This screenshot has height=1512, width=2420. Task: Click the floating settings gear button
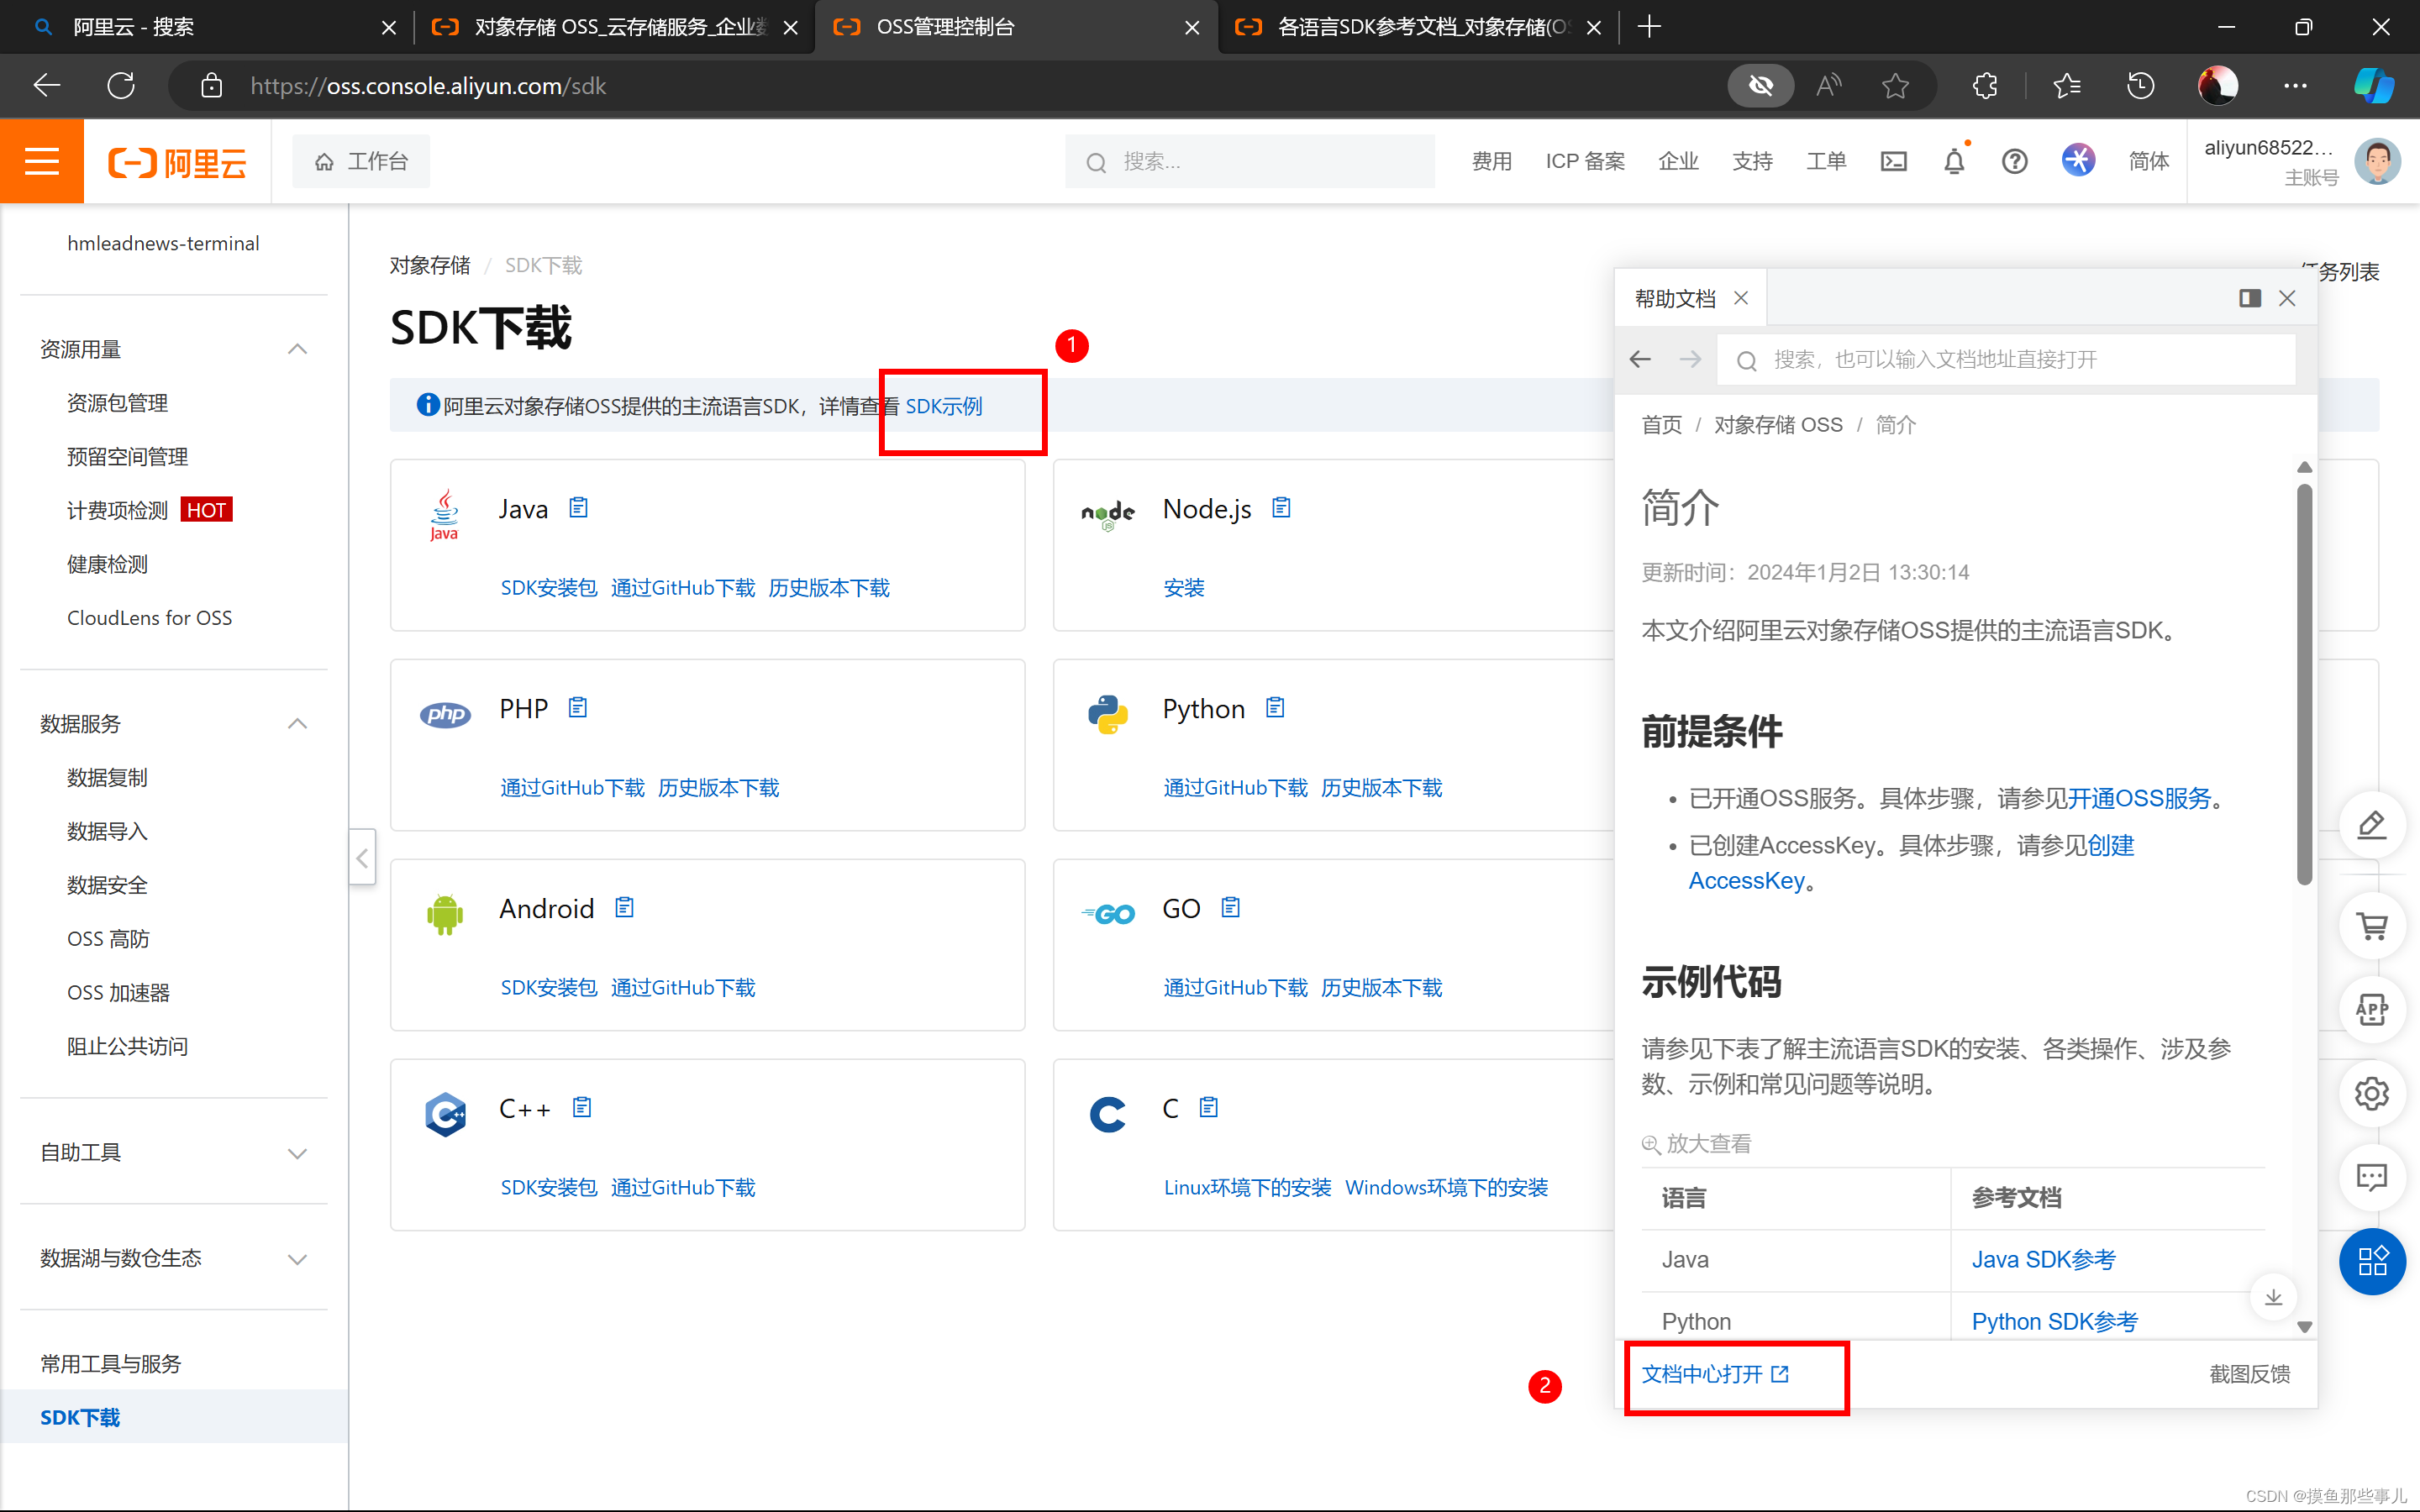(2372, 1094)
